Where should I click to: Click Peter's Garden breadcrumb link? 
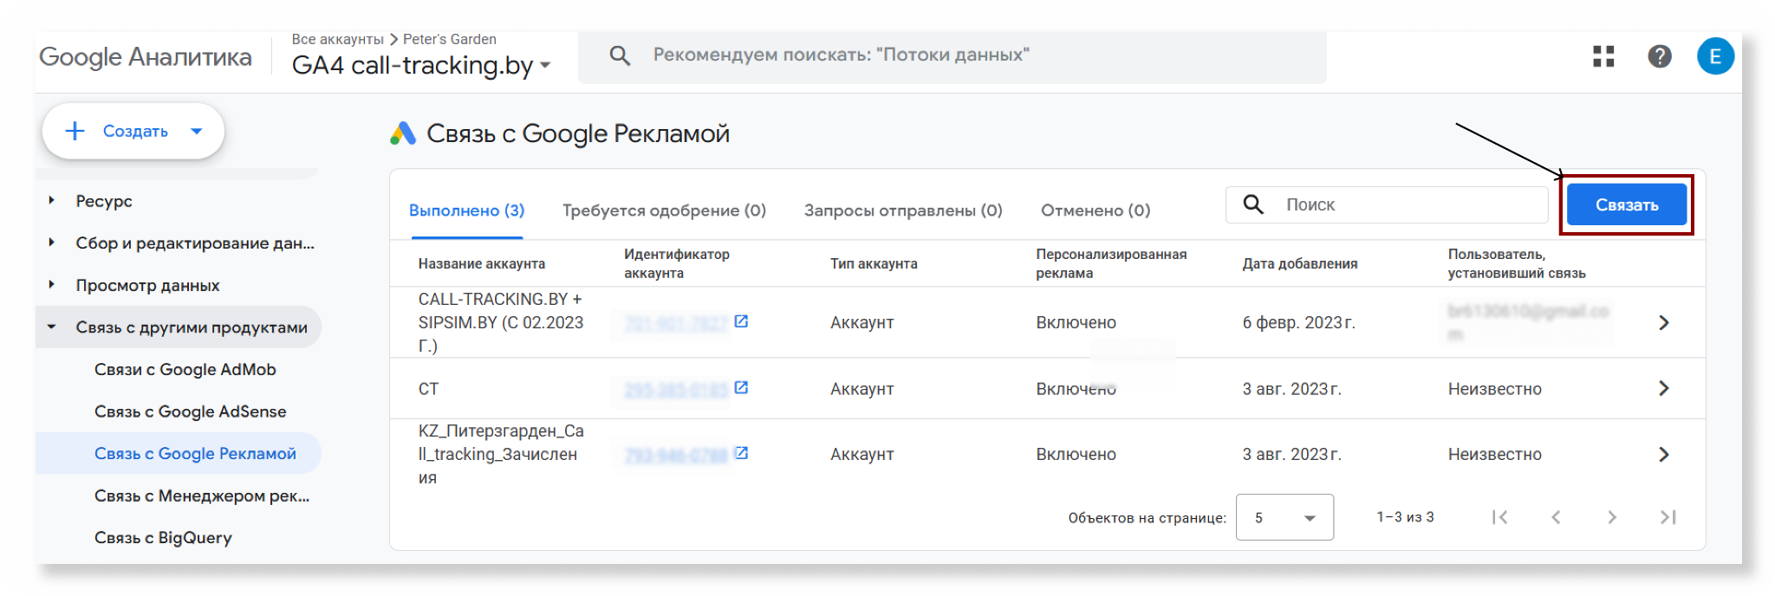pyautogui.click(x=450, y=40)
